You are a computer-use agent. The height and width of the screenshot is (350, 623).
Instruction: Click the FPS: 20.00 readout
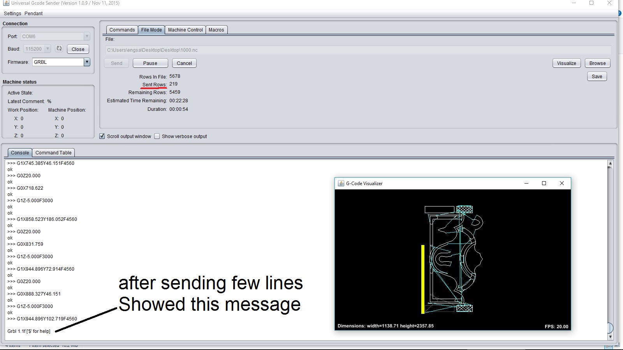point(556,327)
